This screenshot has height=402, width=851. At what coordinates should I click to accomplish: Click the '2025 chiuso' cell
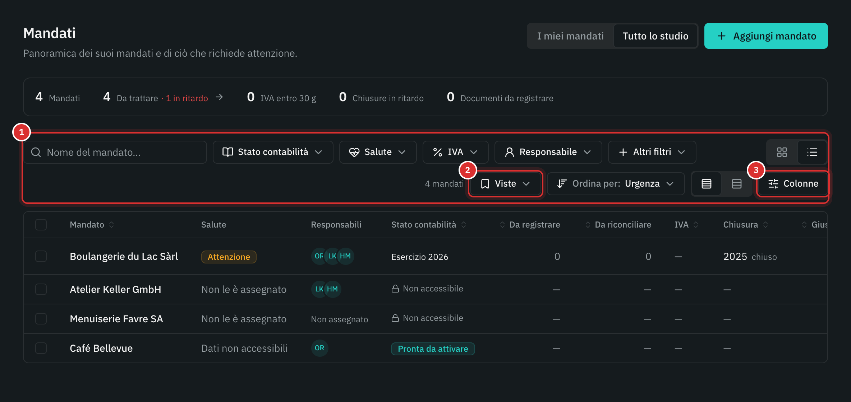[x=750, y=257]
